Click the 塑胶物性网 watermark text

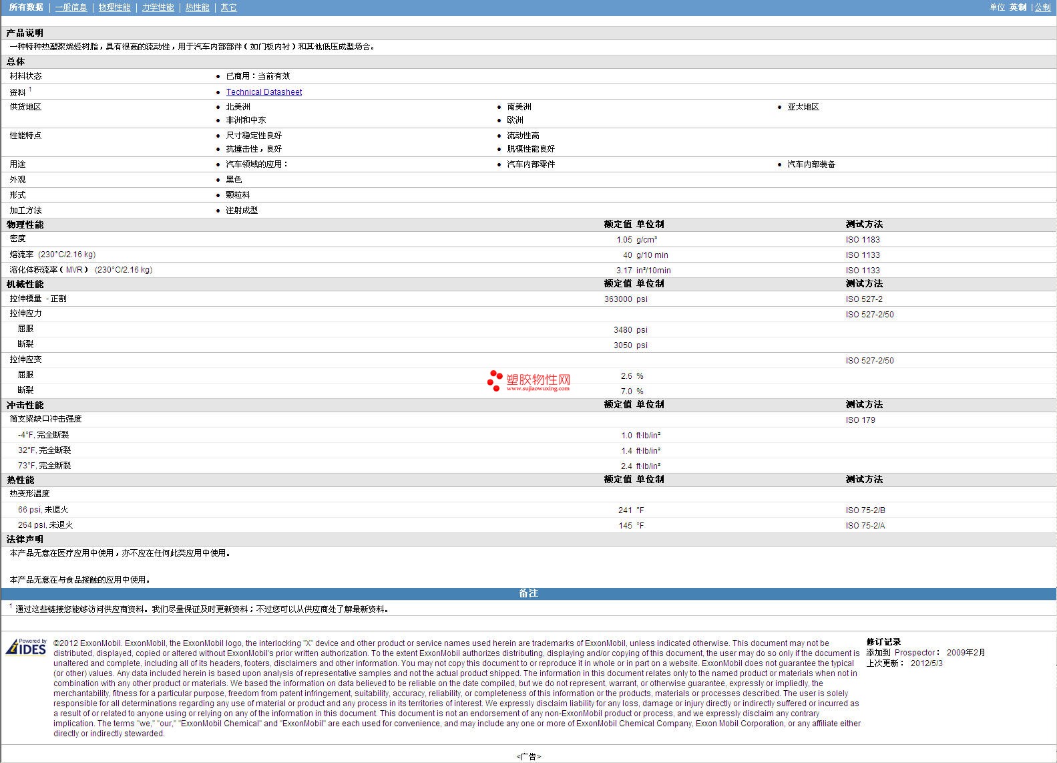(x=538, y=379)
